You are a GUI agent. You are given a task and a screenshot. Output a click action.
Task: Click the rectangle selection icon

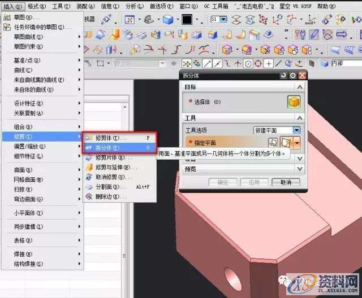[x=100, y=63]
